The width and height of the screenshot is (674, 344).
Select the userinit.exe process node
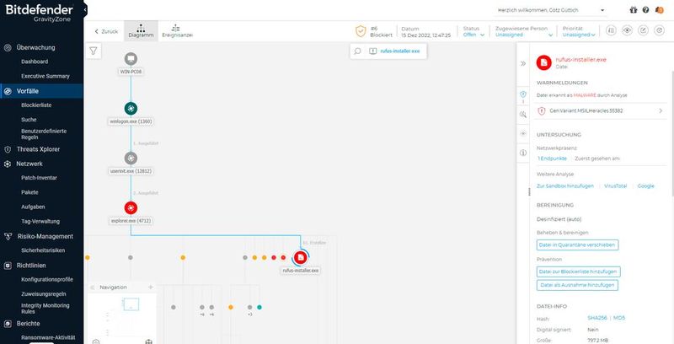click(131, 159)
